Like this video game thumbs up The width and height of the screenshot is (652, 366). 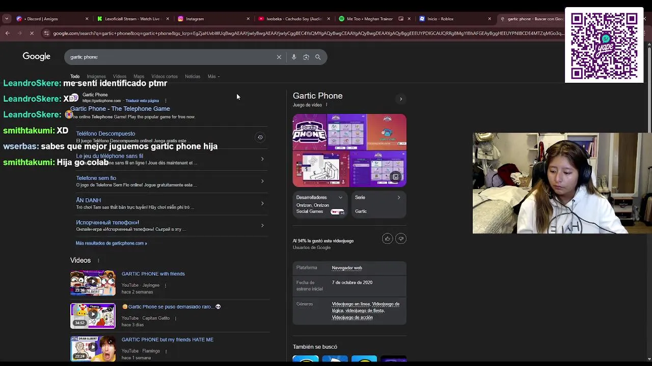click(x=387, y=239)
